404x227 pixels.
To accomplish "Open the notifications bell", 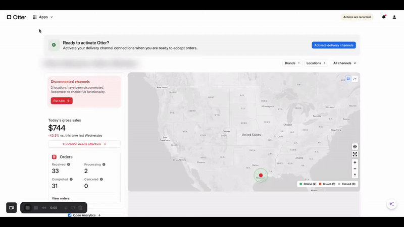I will [384, 17].
